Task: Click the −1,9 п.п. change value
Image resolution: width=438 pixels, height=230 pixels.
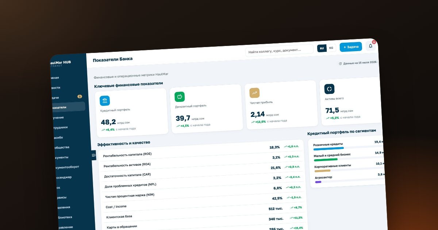Action: (296, 197)
